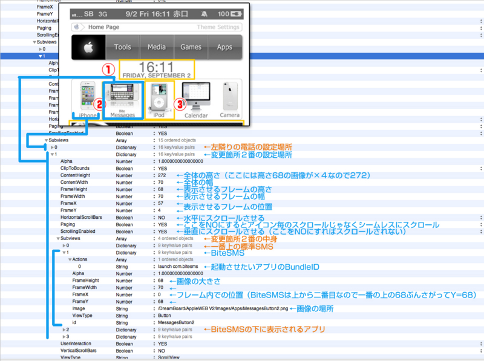Select the ContentHeight key
The height and width of the screenshot is (361, 484).
pos(75,175)
